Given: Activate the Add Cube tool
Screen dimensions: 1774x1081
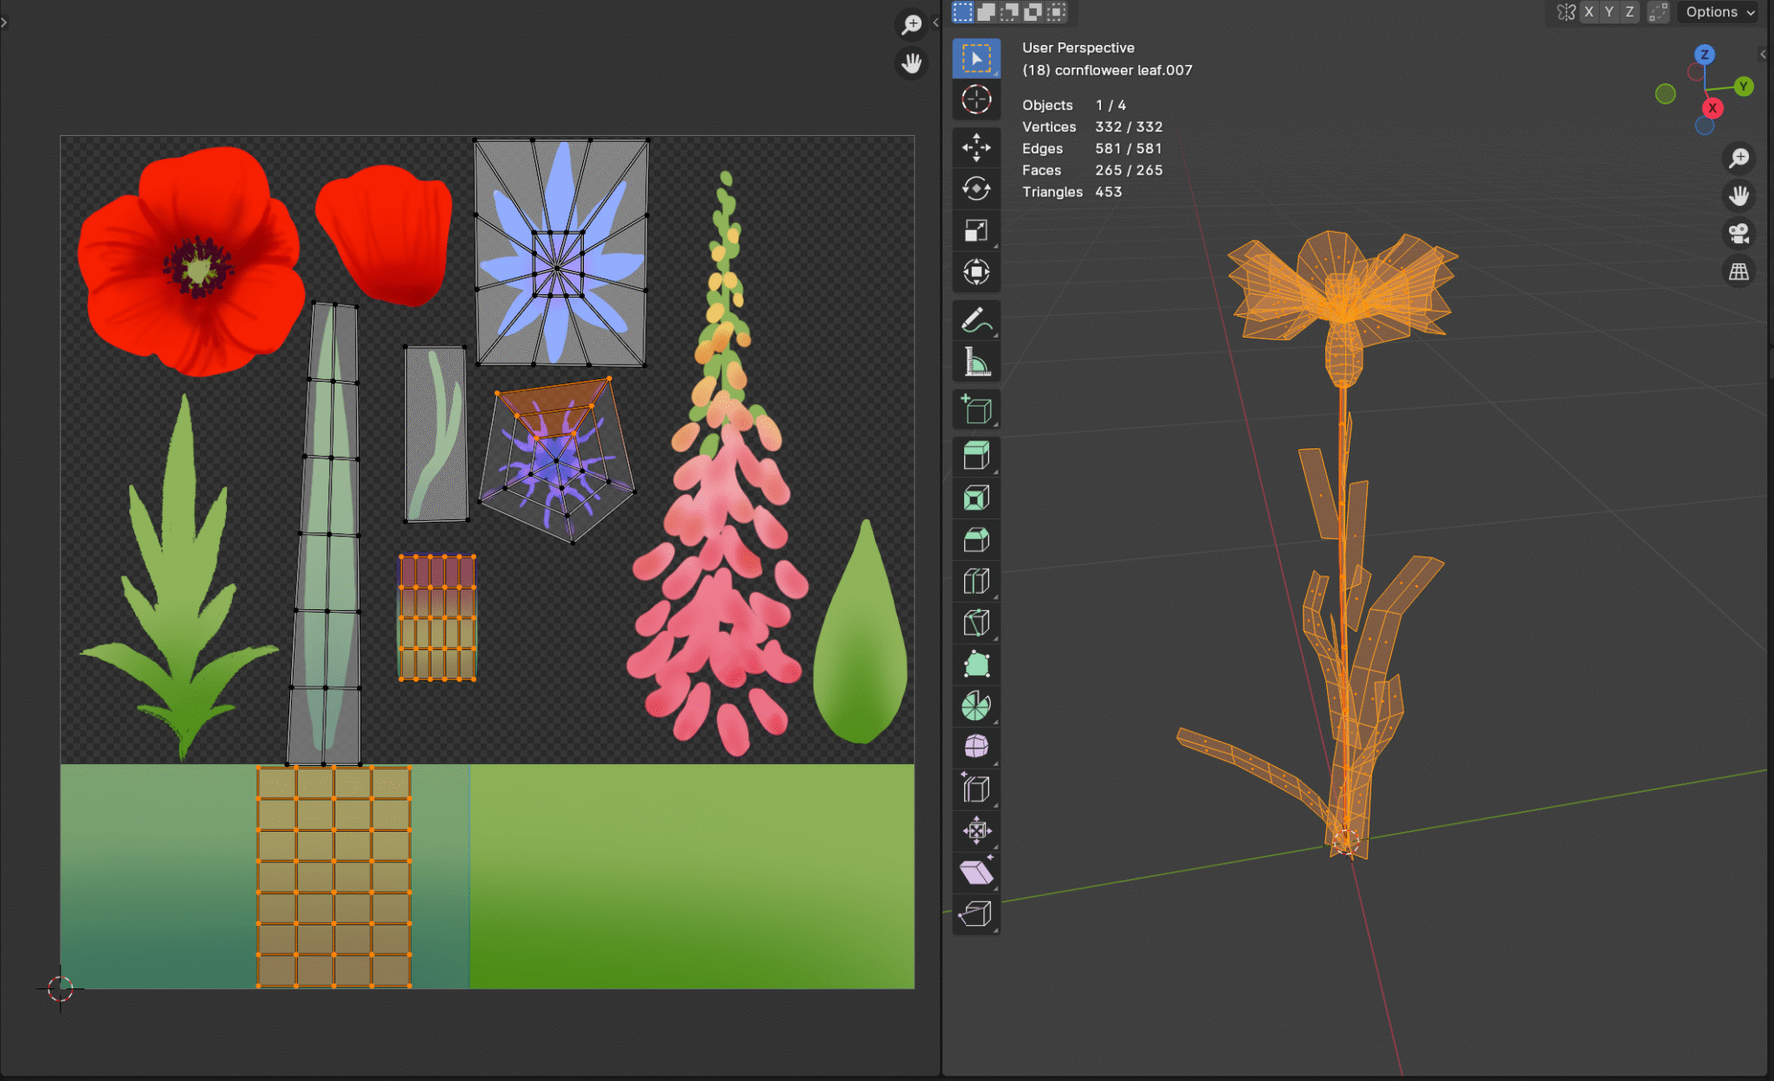Looking at the screenshot, I should pyautogui.click(x=976, y=408).
